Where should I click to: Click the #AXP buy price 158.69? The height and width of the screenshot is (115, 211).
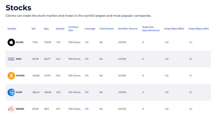48,92
